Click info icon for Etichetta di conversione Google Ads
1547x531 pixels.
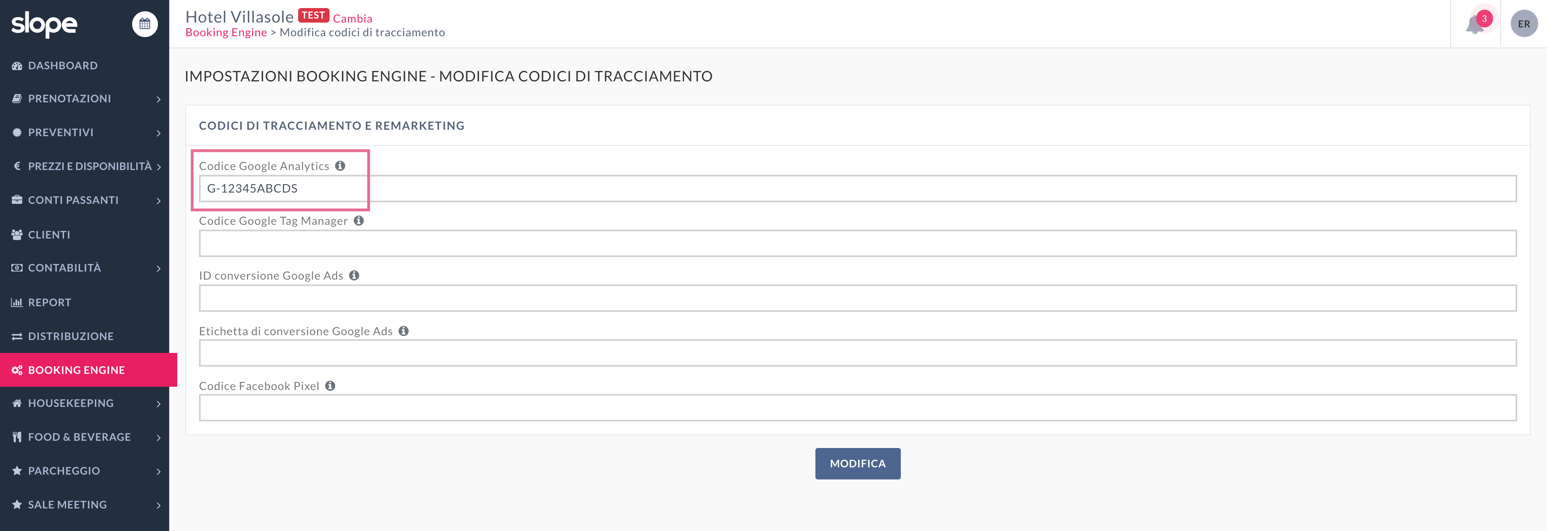coord(404,331)
